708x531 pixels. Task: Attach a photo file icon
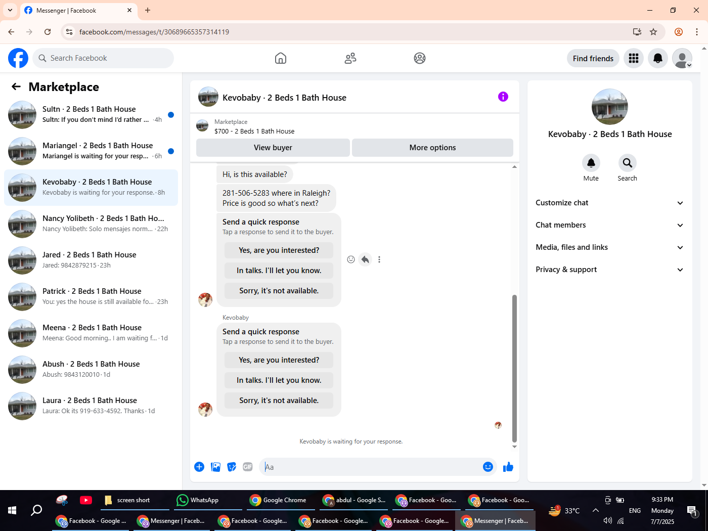(215, 467)
